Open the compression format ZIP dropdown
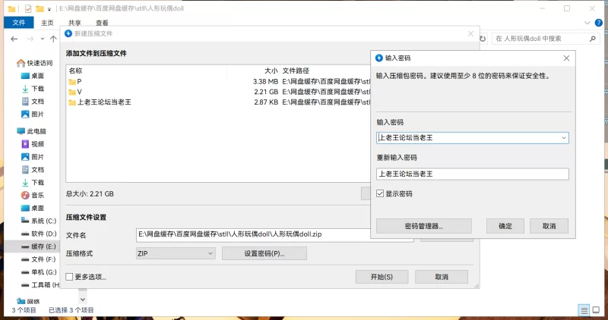Screen dimensions: 608x320 pos(176,253)
